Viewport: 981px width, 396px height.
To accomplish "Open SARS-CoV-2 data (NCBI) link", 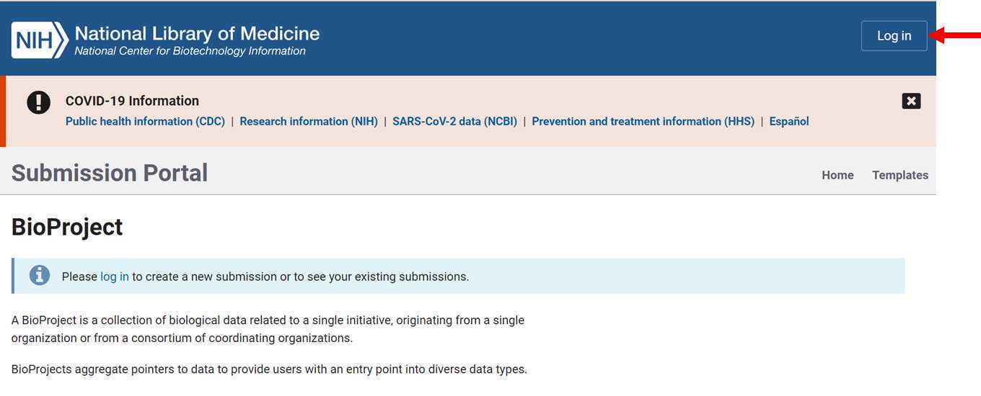I will [454, 122].
